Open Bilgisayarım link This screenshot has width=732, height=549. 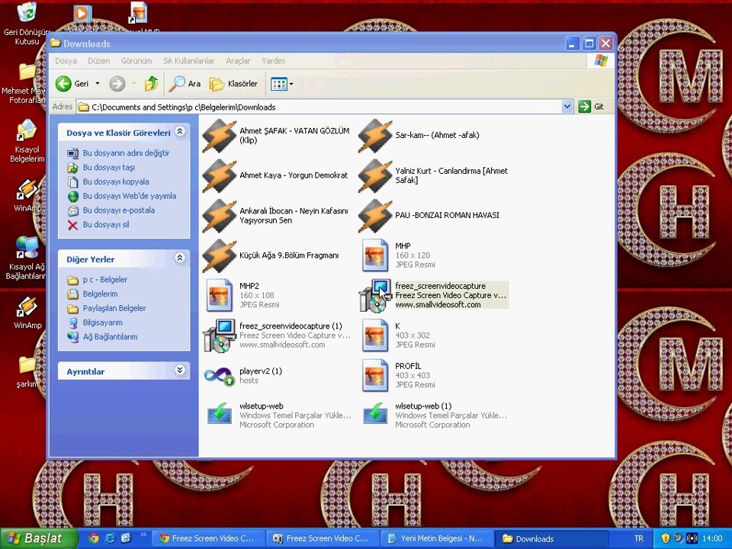coord(103,323)
